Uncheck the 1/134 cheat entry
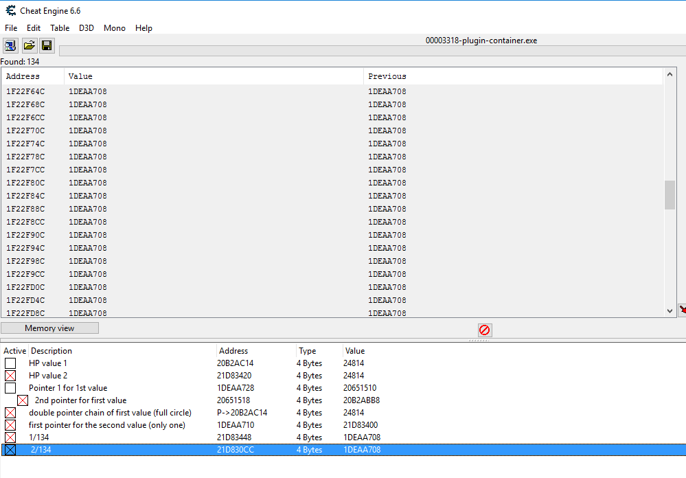This screenshot has height=478, width=686. tap(9, 437)
